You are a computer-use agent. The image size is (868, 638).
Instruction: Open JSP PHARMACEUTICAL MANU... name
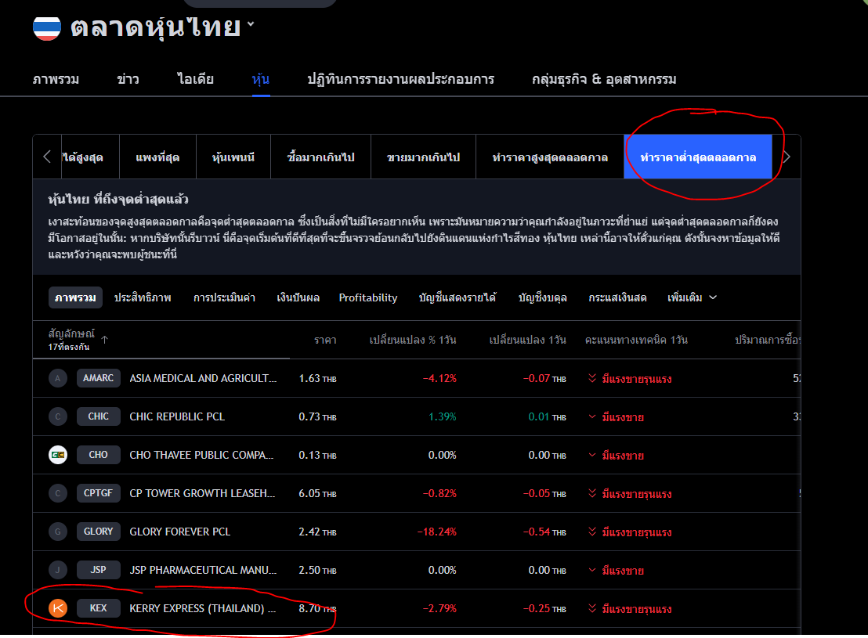203,570
